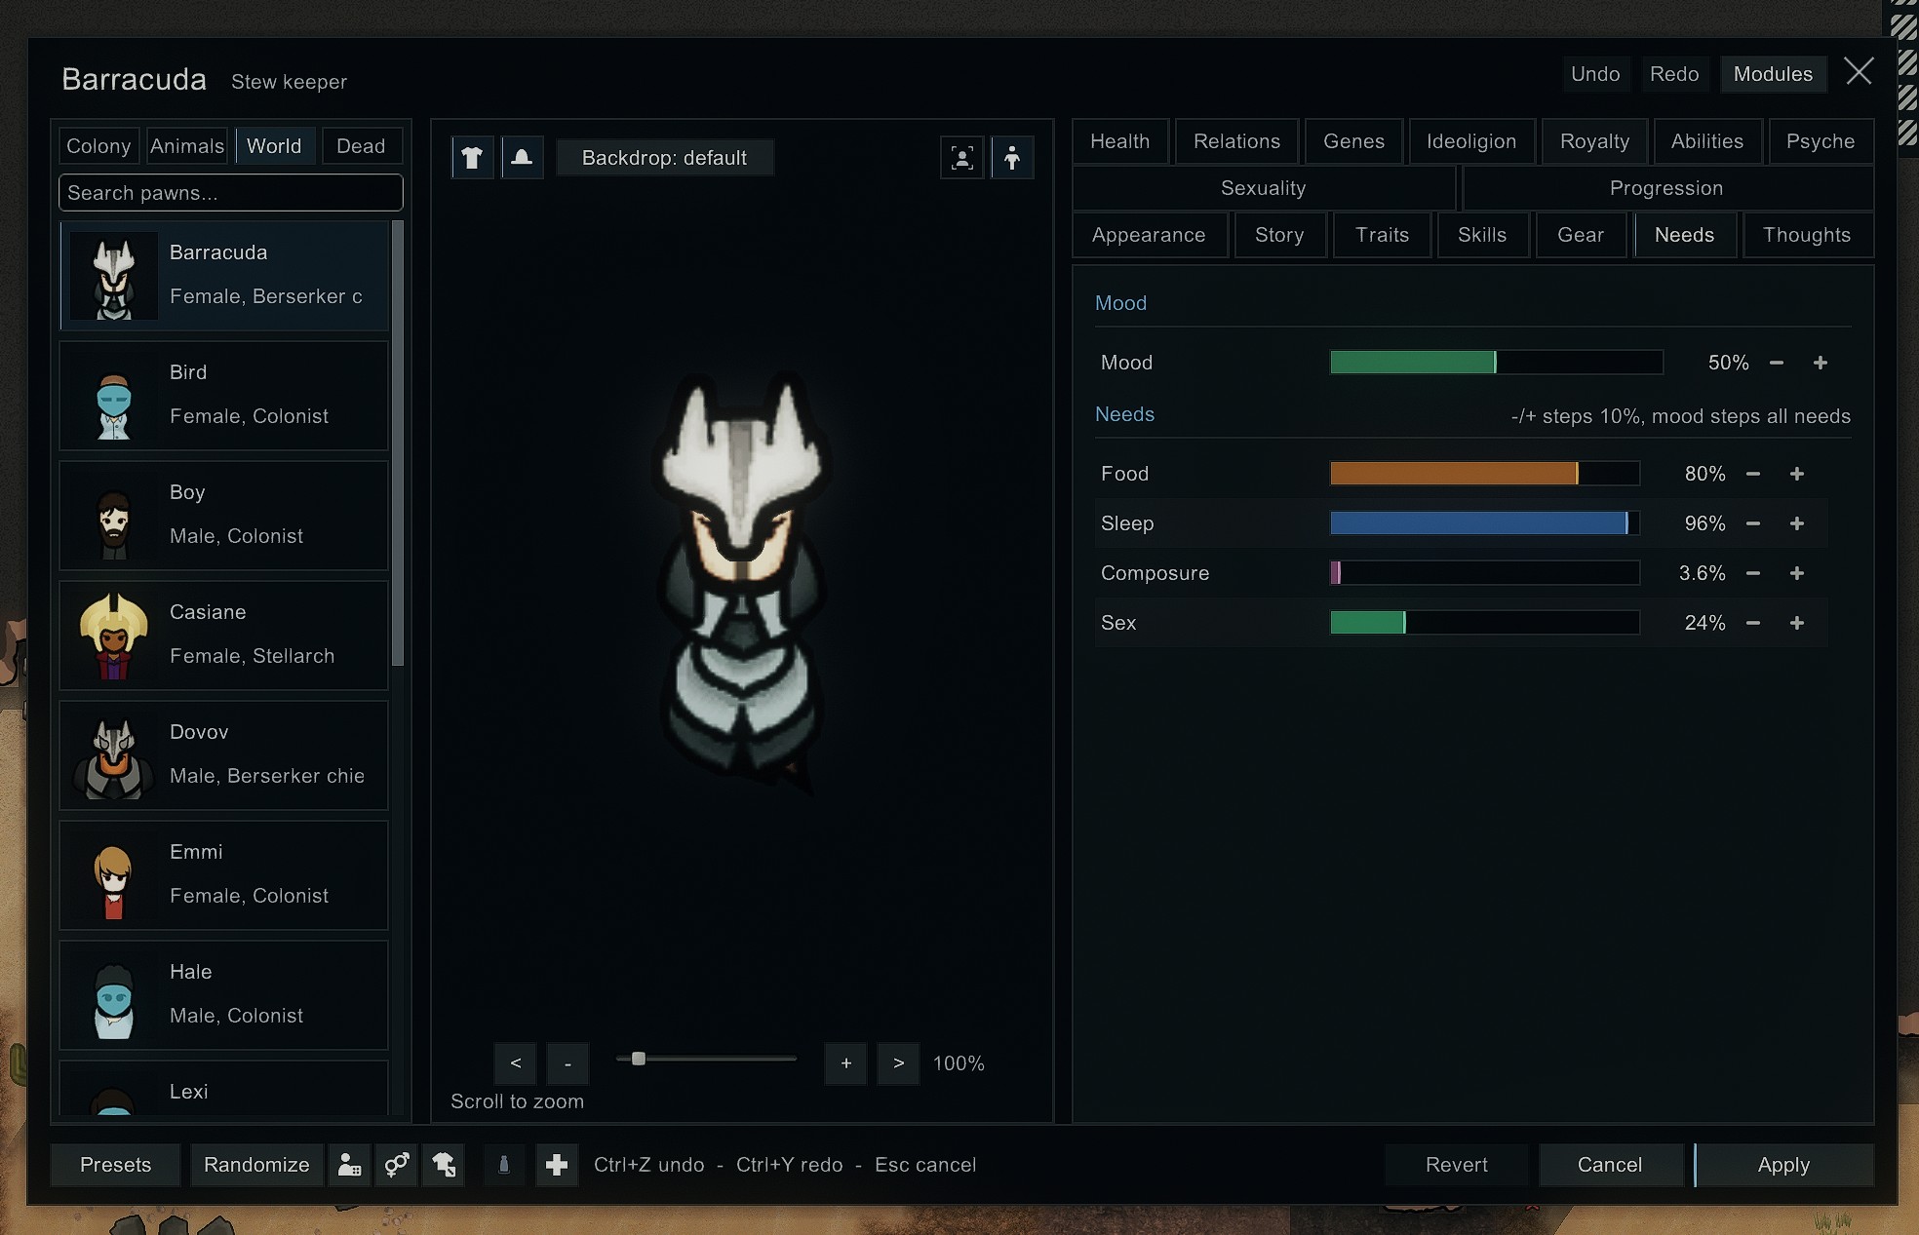Set the Mood bar level
Screen dimensions: 1919x1235
pyautogui.click(x=1497, y=363)
